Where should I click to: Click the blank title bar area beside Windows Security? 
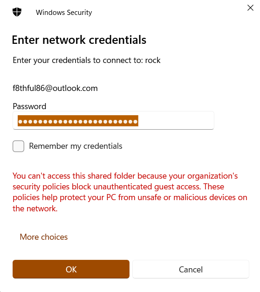click(167, 12)
